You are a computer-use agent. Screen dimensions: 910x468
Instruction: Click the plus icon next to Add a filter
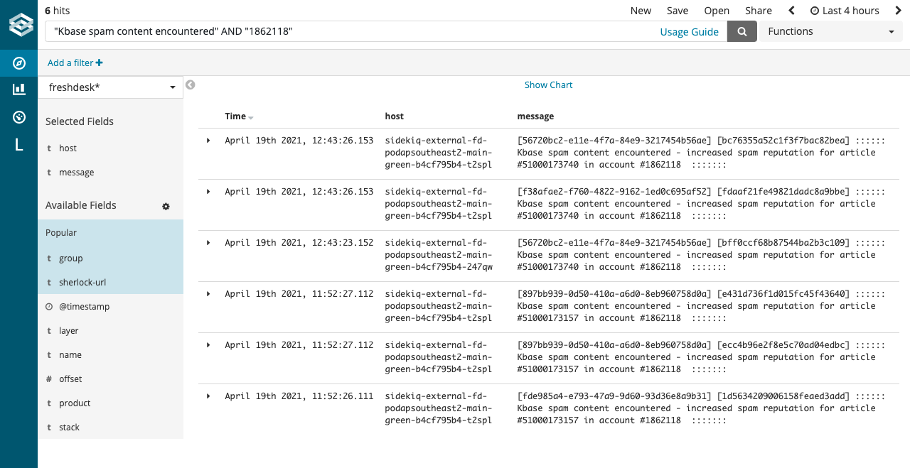100,62
